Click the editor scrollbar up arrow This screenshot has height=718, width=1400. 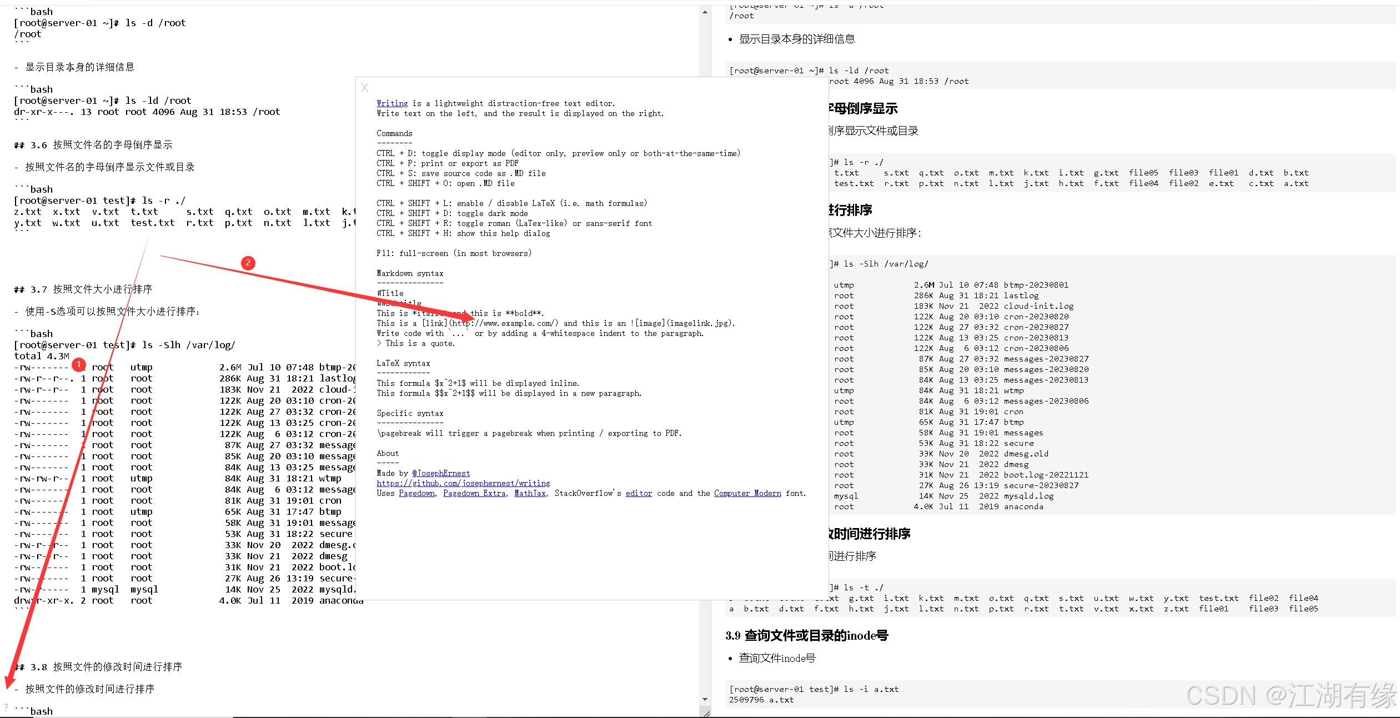click(705, 12)
